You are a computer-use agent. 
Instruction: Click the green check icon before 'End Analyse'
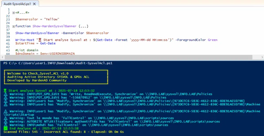click(x=4, y=128)
